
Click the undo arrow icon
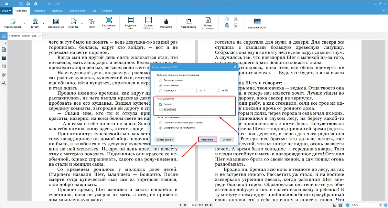click(50, 4)
